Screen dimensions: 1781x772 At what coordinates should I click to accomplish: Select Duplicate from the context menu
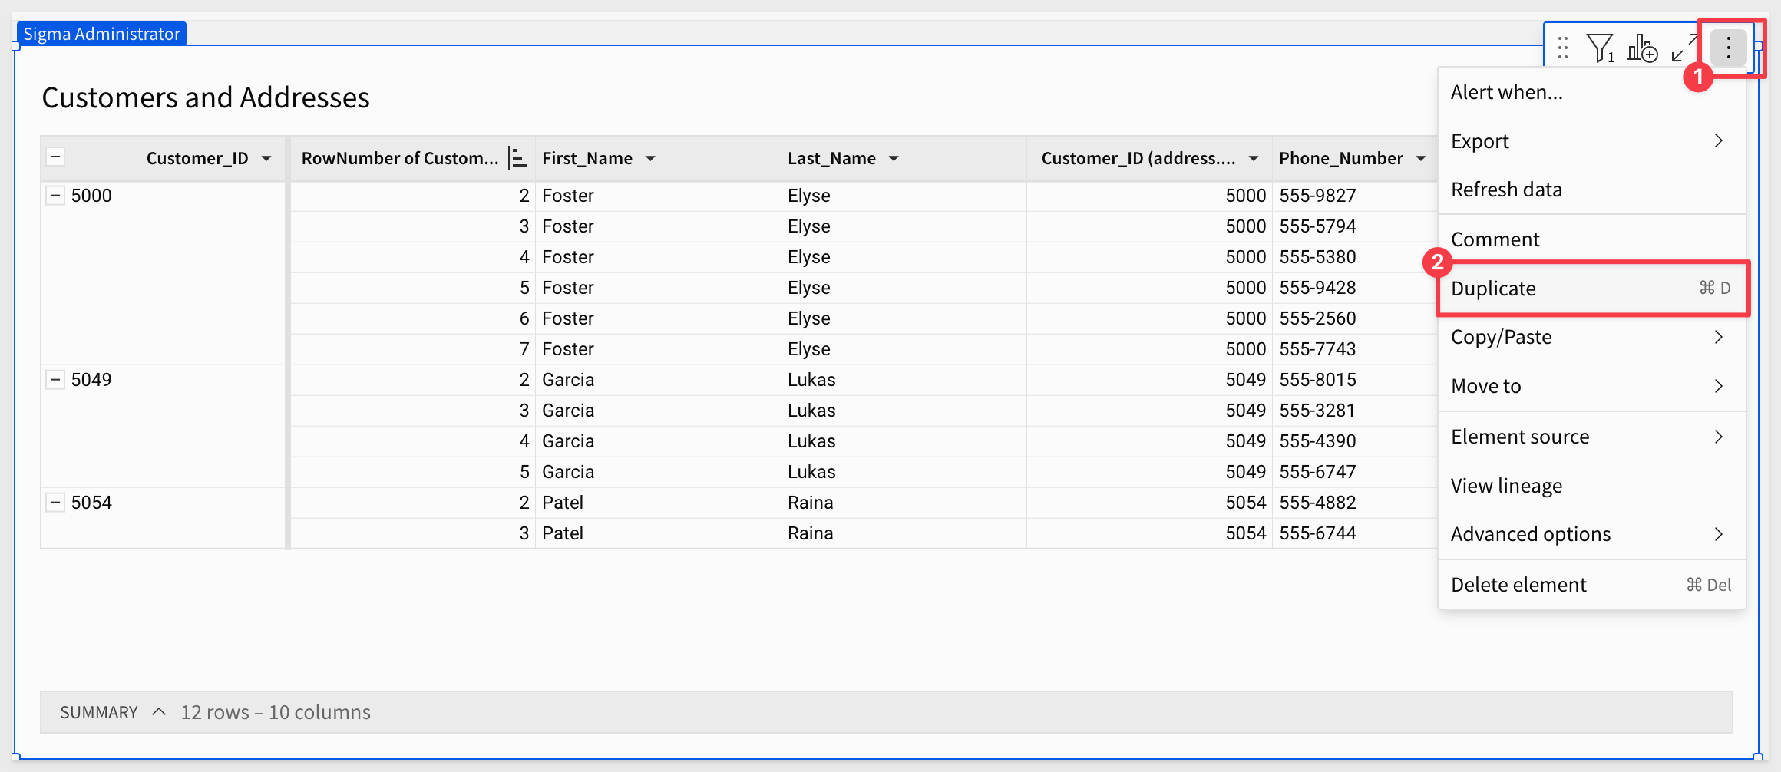pyautogui.click(x=1592, y=289)
